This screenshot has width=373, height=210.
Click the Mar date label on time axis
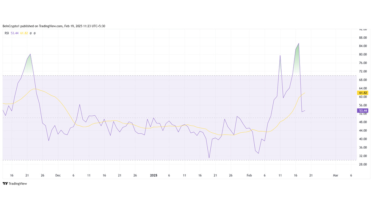point(335,176)
